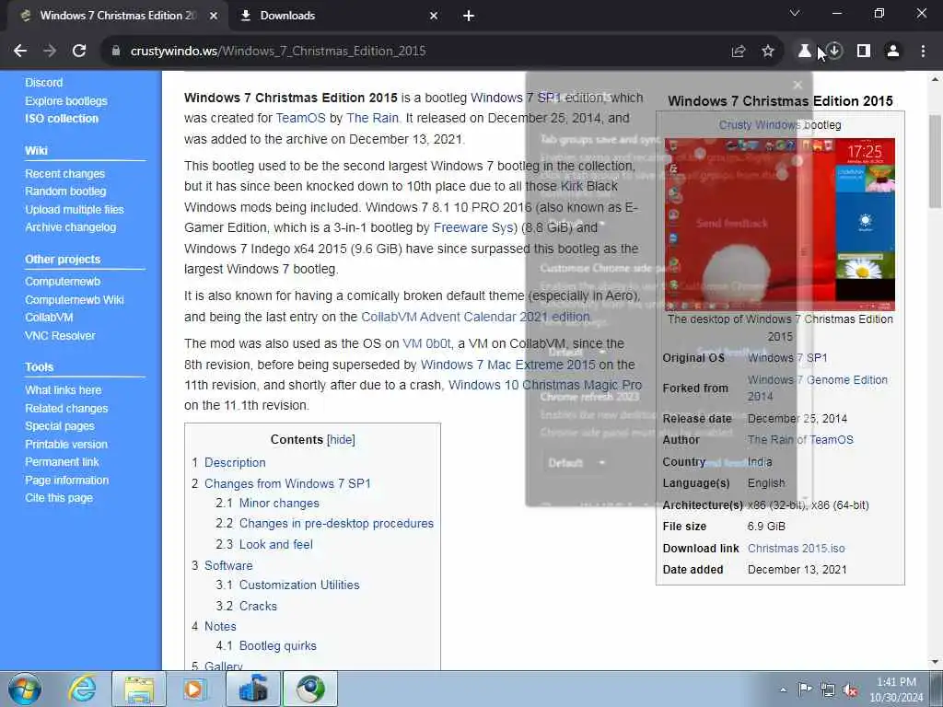Launch Internet Explorer from the taskbar

pyautogui.click(x=82, y=689)
